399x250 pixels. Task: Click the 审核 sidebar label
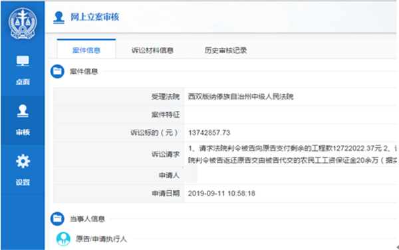[x=23, y=132]
